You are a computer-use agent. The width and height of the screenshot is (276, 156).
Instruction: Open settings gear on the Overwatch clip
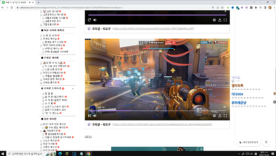coord(214,116)
